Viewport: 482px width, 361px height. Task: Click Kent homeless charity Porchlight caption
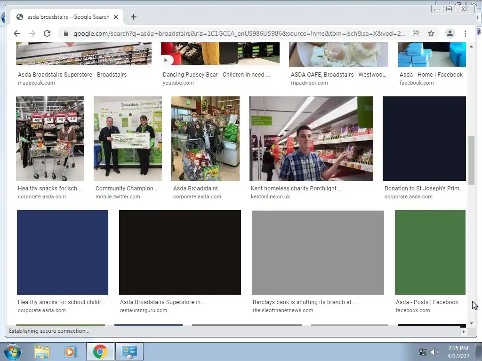pos(297,188)
